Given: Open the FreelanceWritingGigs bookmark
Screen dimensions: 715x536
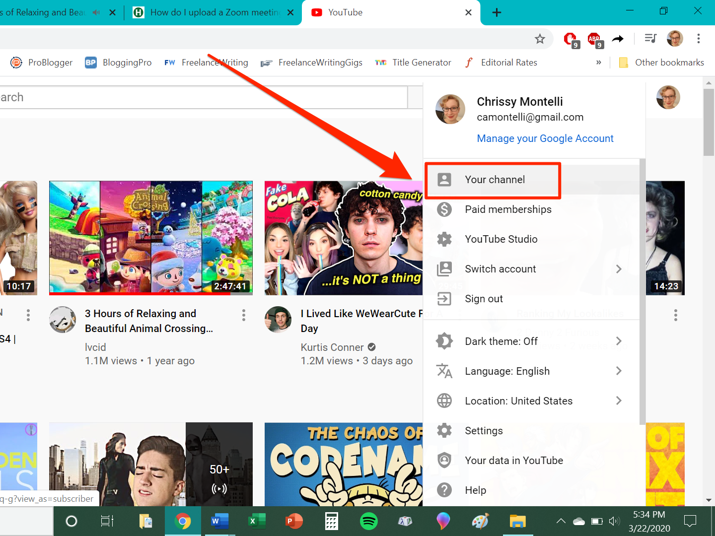Looking at the screenshot, I should pos(311,63).
